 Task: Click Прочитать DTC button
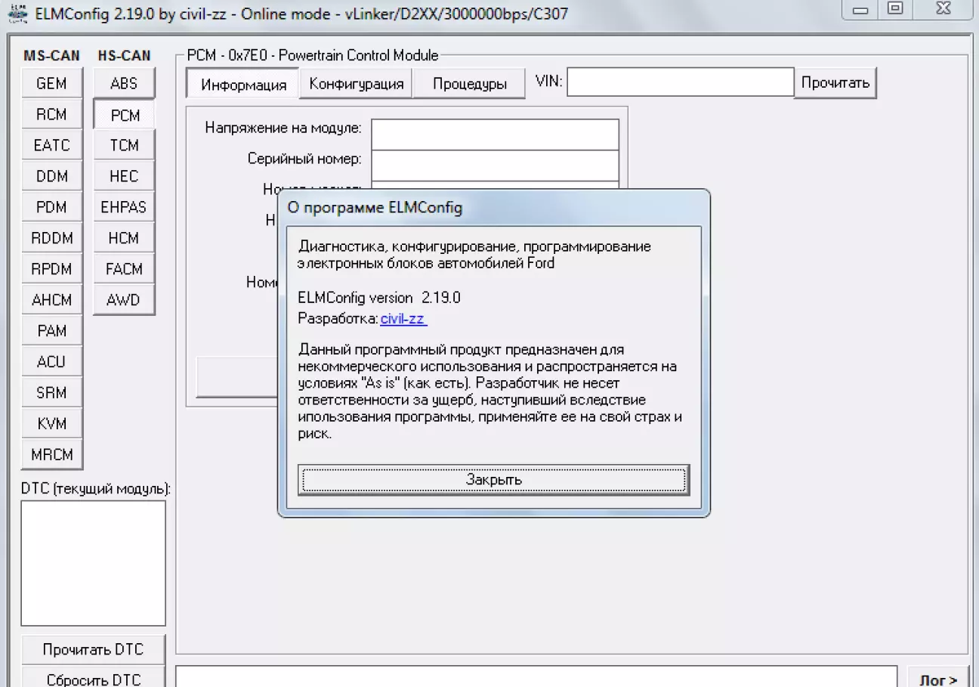pos(93,649)
